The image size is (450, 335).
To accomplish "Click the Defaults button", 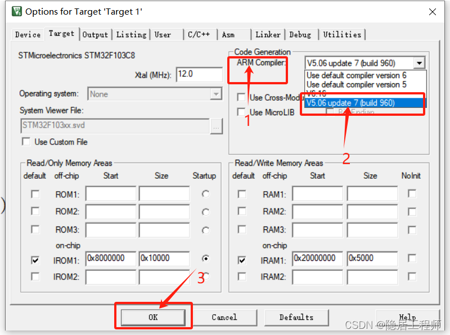I will click(296, 317).
